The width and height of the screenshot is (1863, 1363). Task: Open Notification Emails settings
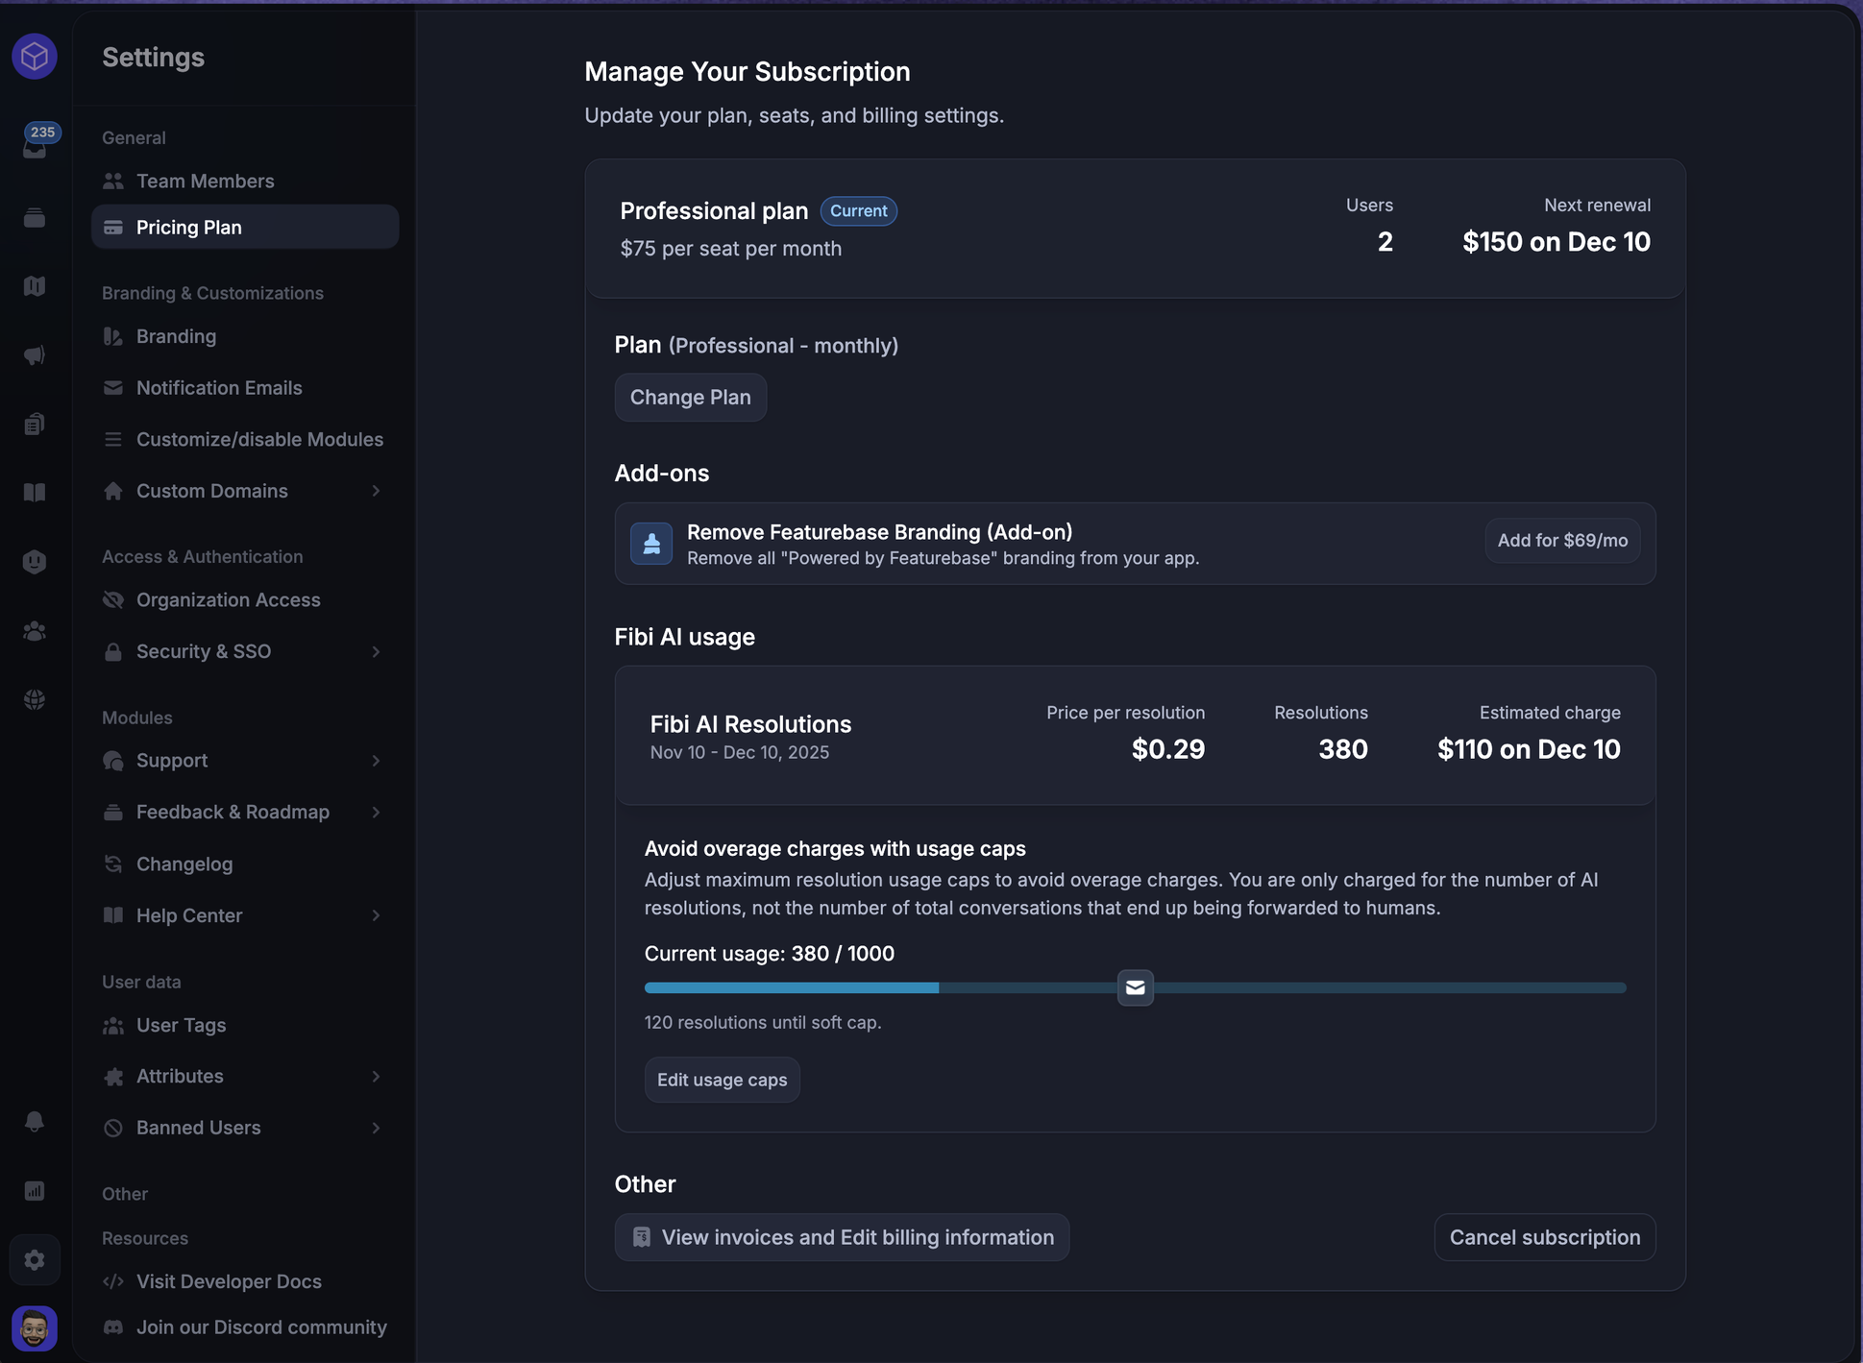point(245,388)
